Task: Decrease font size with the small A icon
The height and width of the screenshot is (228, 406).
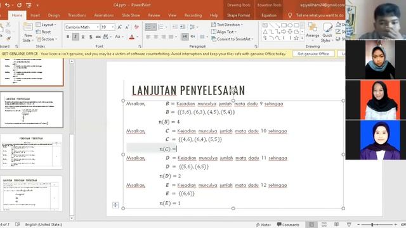Action: (x=127, y=27)
